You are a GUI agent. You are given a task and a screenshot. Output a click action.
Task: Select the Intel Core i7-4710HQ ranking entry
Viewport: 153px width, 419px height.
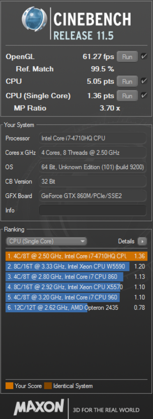76,256
